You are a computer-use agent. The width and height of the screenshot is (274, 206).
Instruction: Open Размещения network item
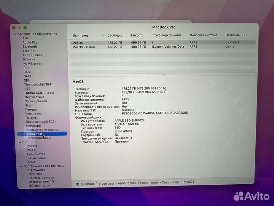pos(37,158)
